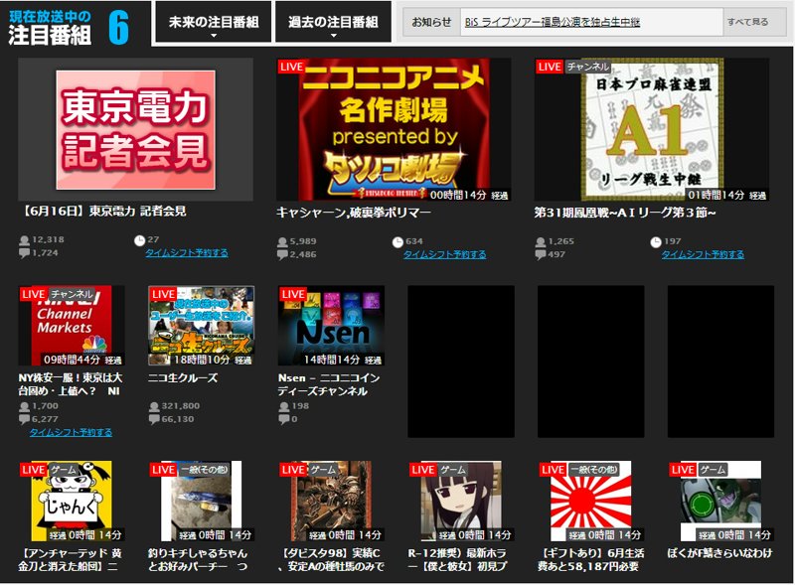Select the 現在放送中の注目番組 tab
Image resolution: width=795 pixels, height=585 pixels.
pyautogui.click(x=76, y=23)
